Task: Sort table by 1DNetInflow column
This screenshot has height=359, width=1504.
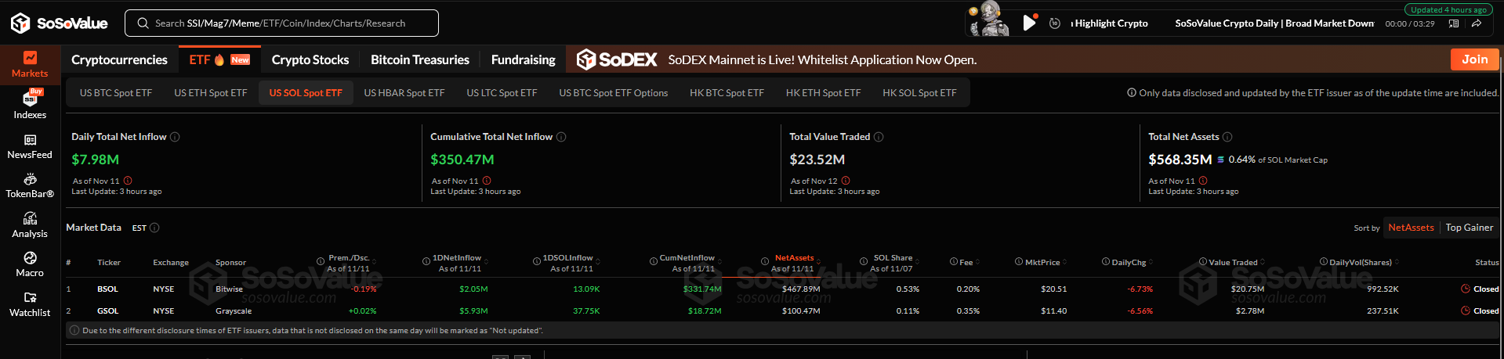Action: (x=458, y=258)
